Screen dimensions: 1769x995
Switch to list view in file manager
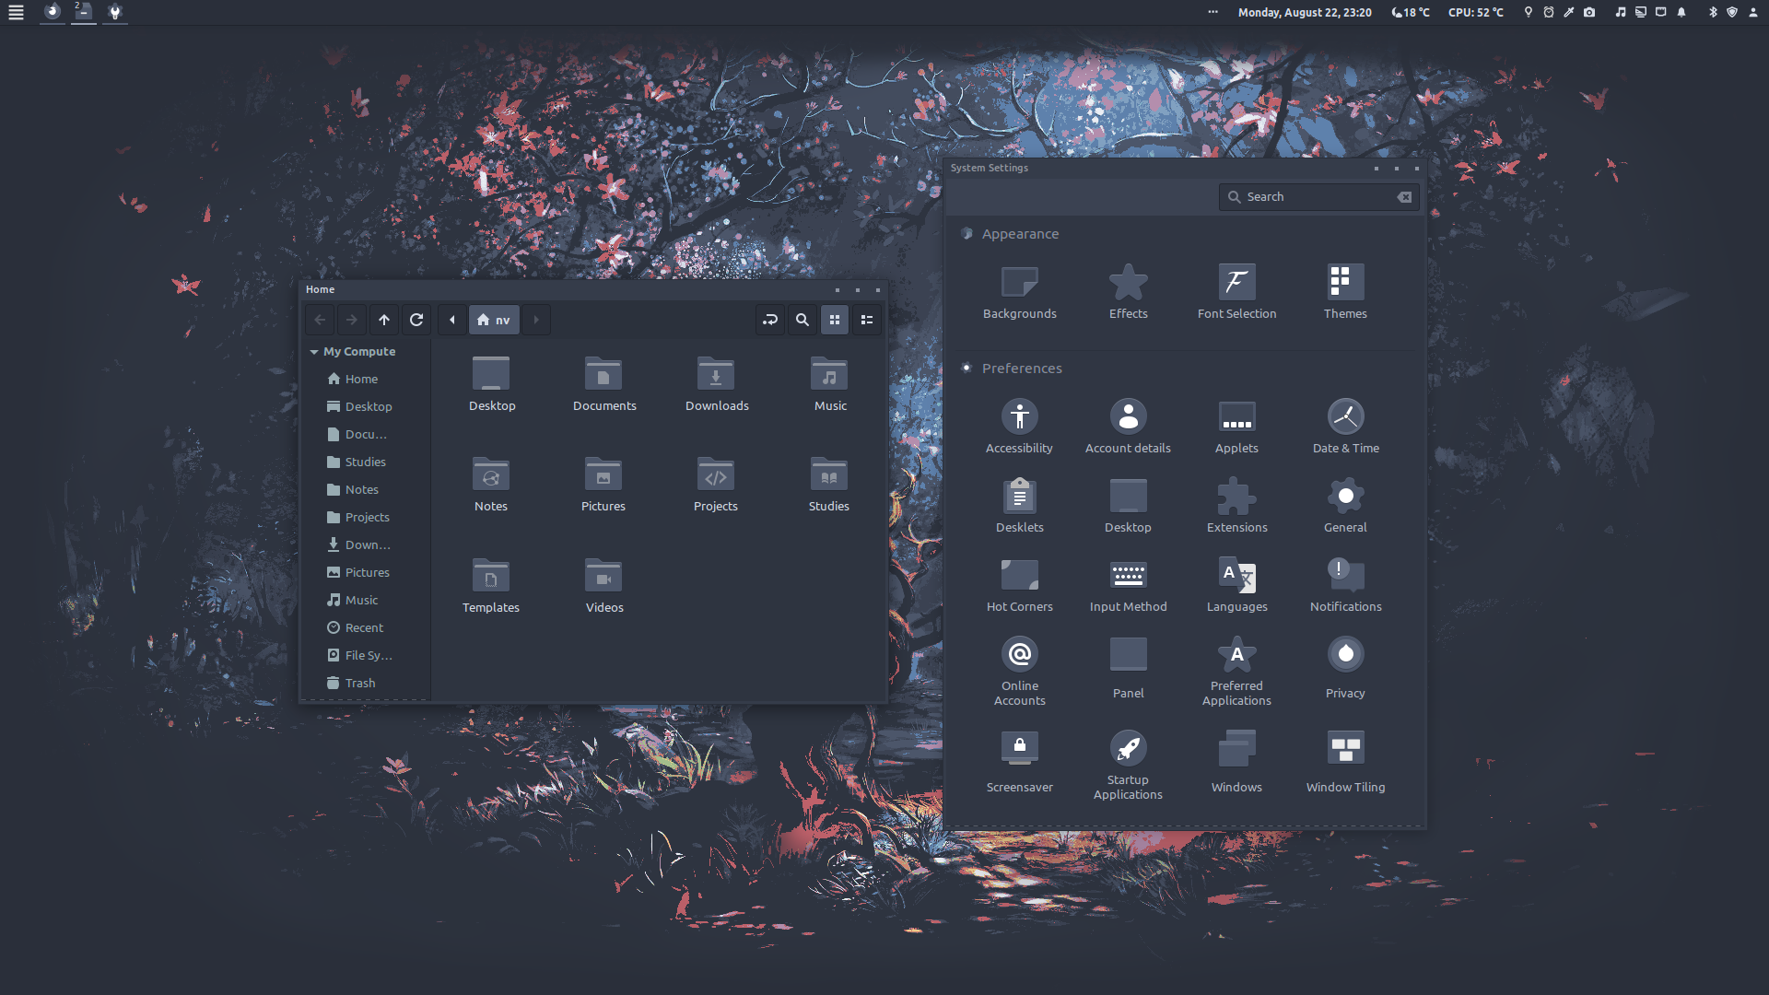click(867, 320)
